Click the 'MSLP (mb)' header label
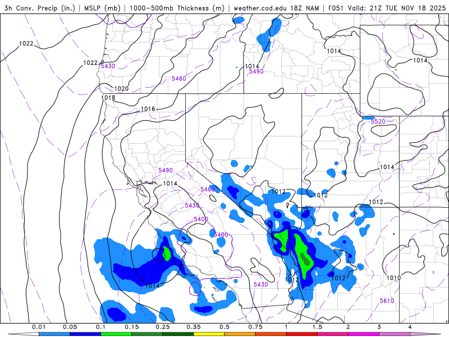The height and width of the screenshot is (337, 449). (102, 8)
